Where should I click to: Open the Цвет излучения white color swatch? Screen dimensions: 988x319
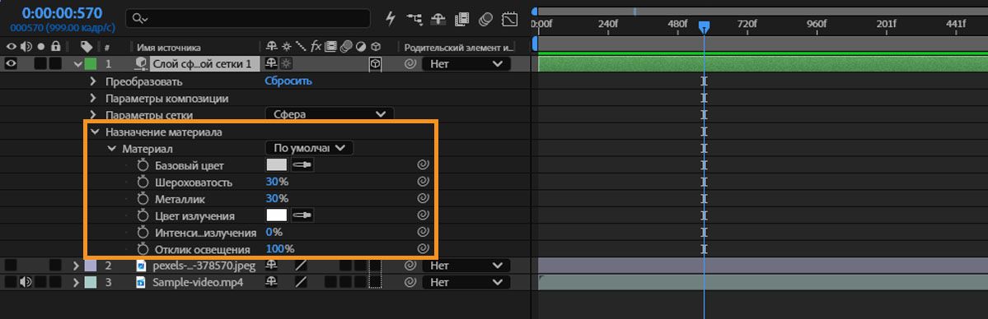(x=277, y=215)
